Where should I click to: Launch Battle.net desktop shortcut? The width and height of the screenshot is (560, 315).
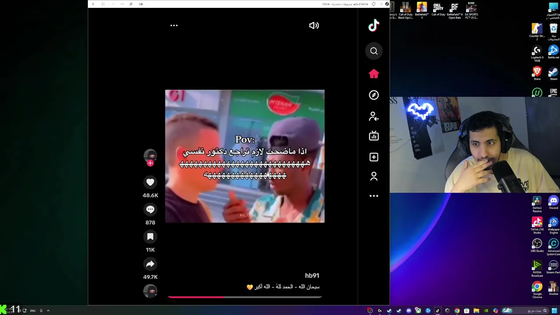pyautogui.click(x=553, y=52)
